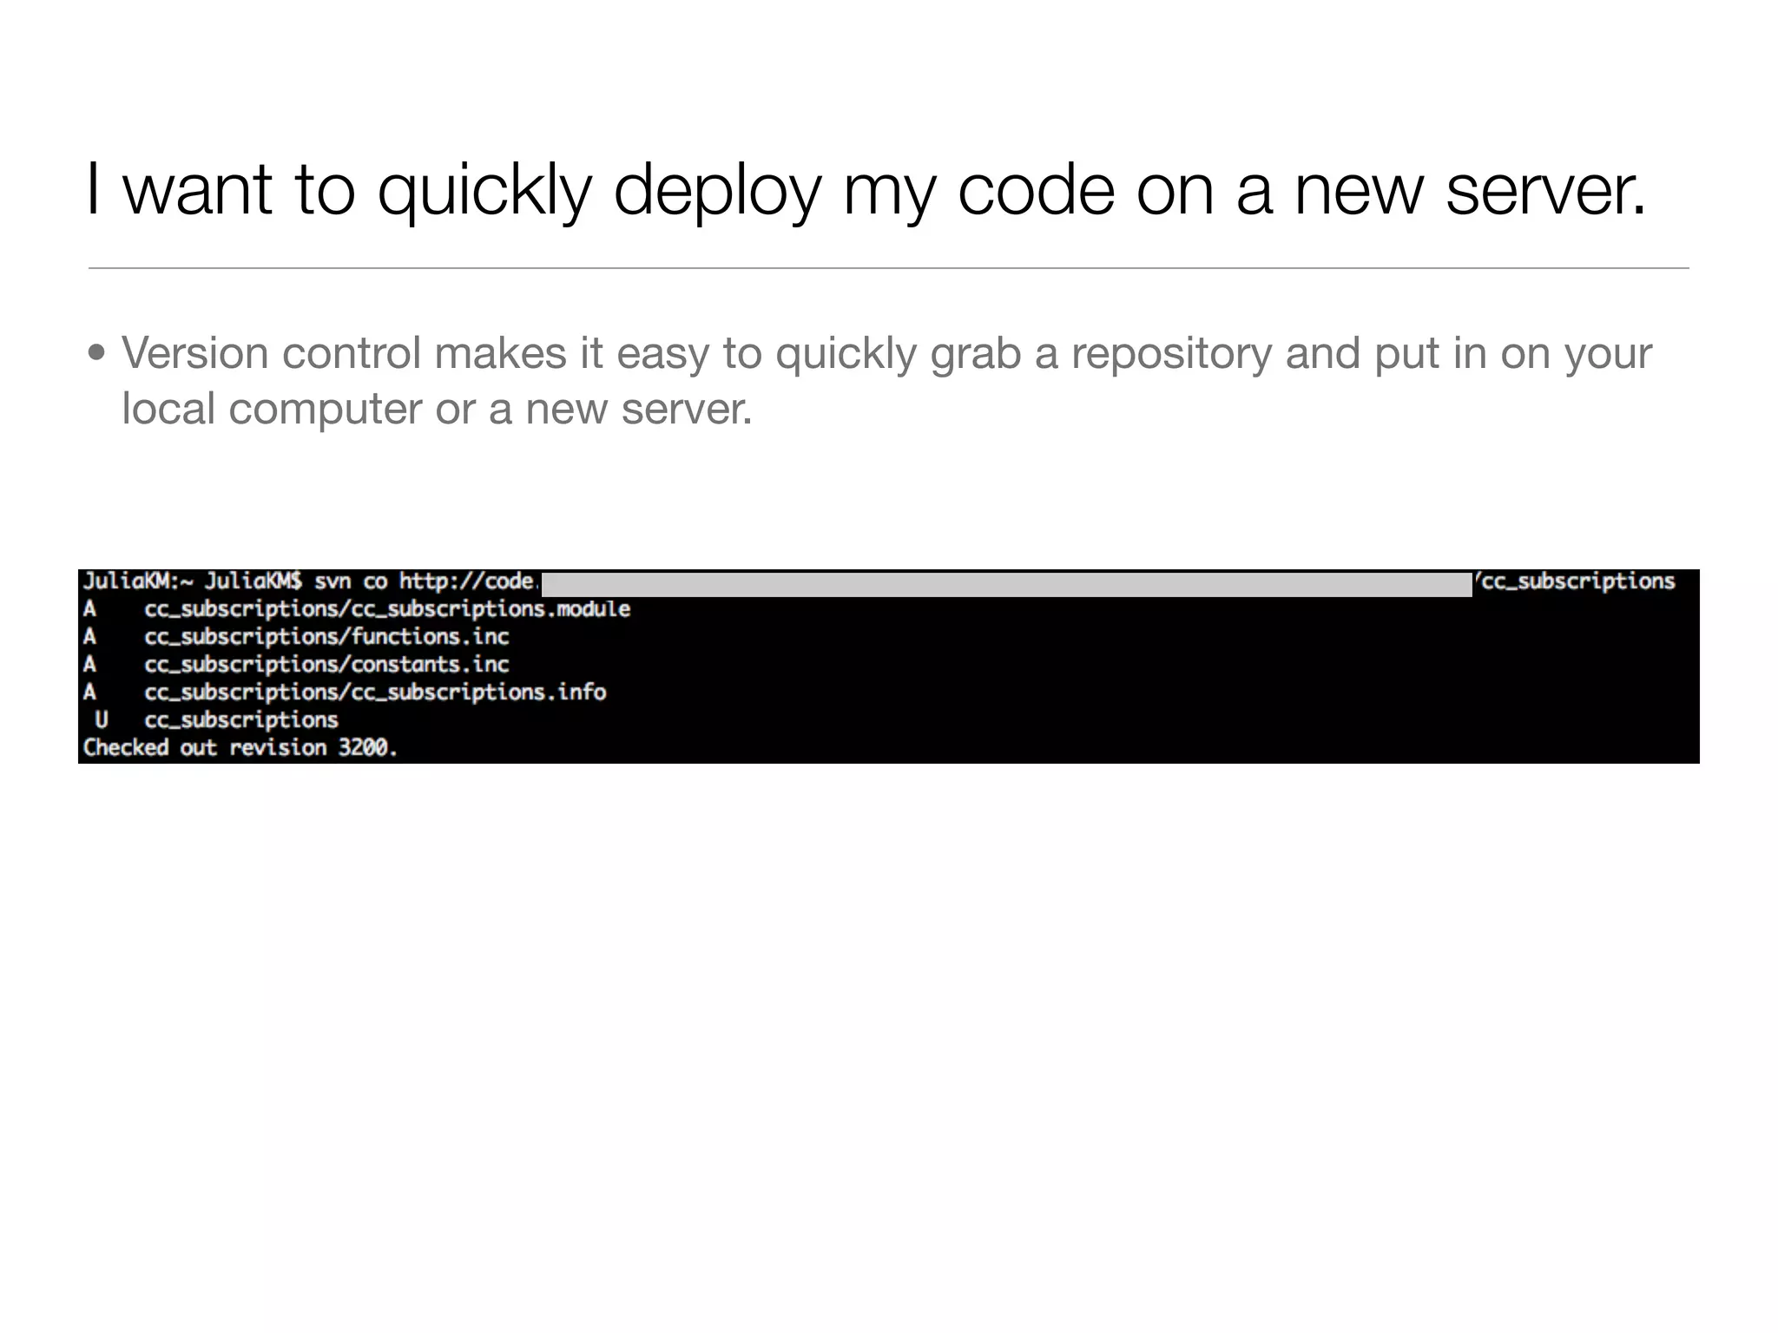Viewport: 1778px width, 1333px height.
Task: Click the 'cc_subscriptions.module' file line
Action: pos(387,608)
